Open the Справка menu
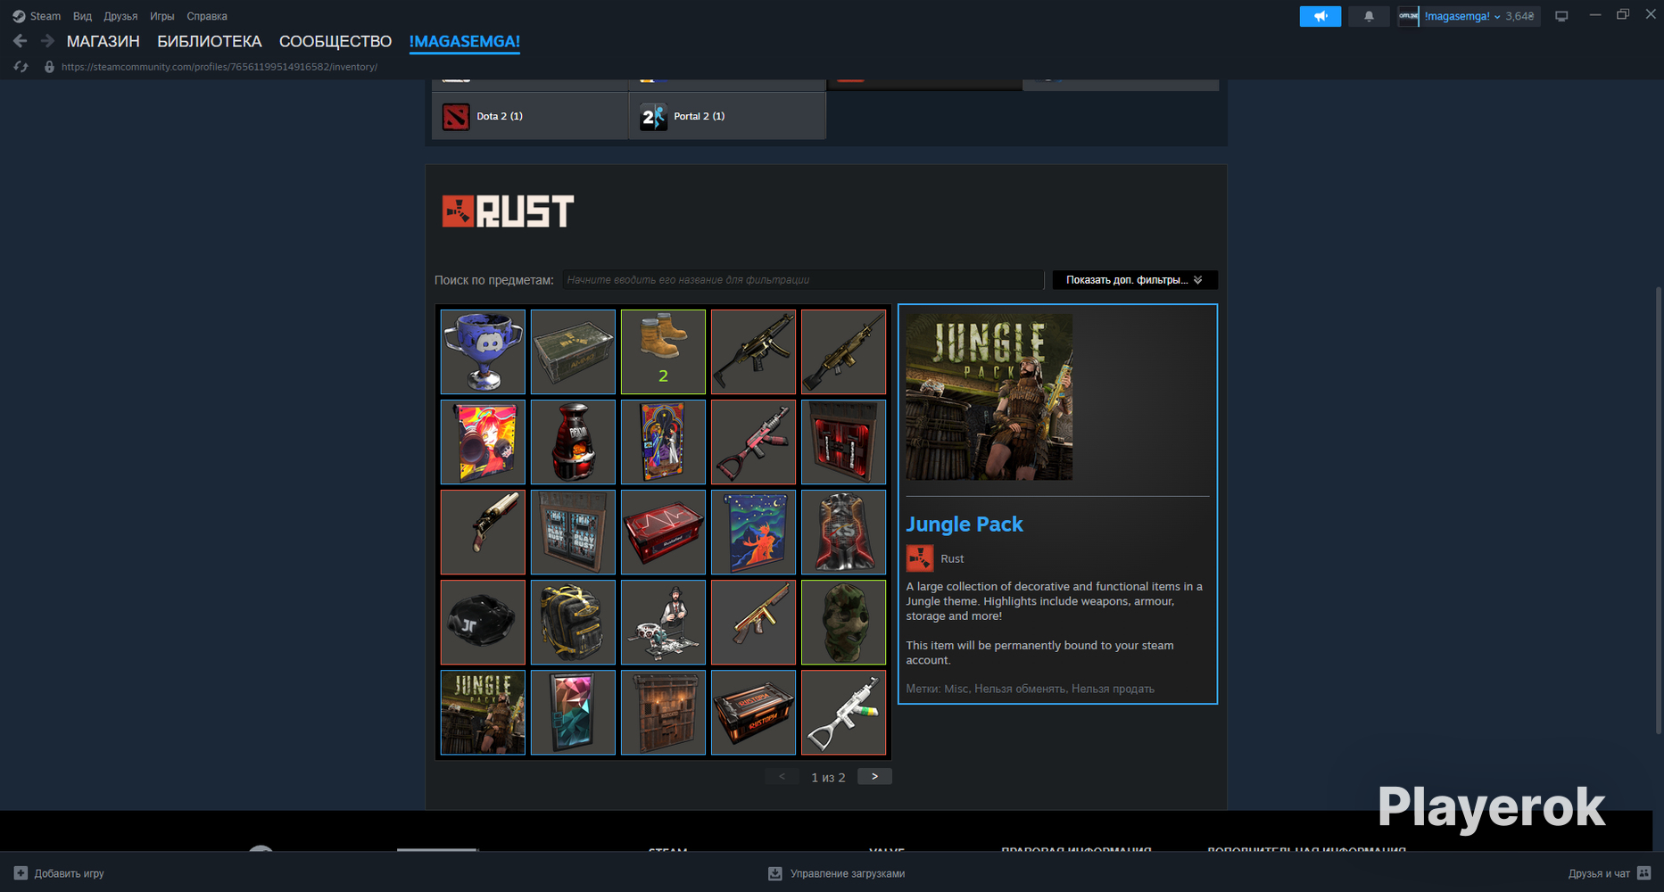Image resolution: width=1664 pixels, height=892 pixels. pyautogui.click(x=207, y=16)
